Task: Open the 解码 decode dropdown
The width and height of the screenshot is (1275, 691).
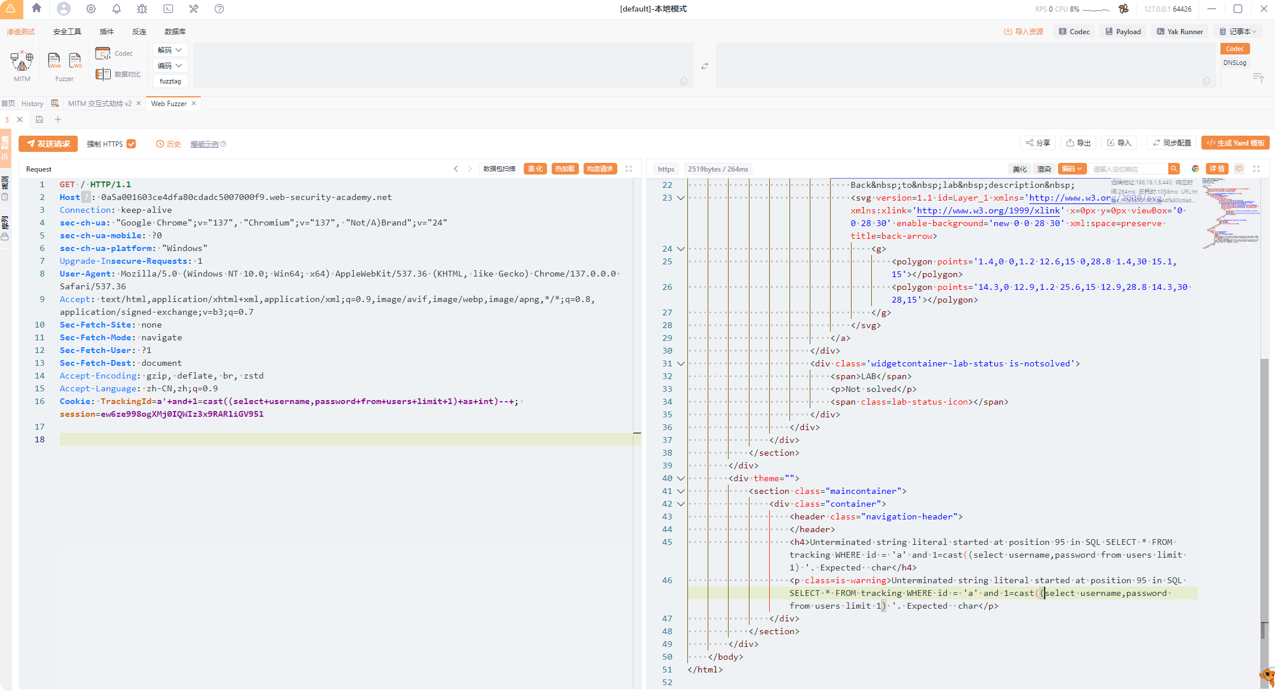Action: pyautogui.click(x=170, y=50)
